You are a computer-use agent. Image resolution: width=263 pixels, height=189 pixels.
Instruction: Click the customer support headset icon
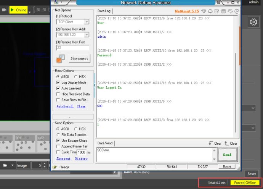pyautogui.click(x=230, y=11)
